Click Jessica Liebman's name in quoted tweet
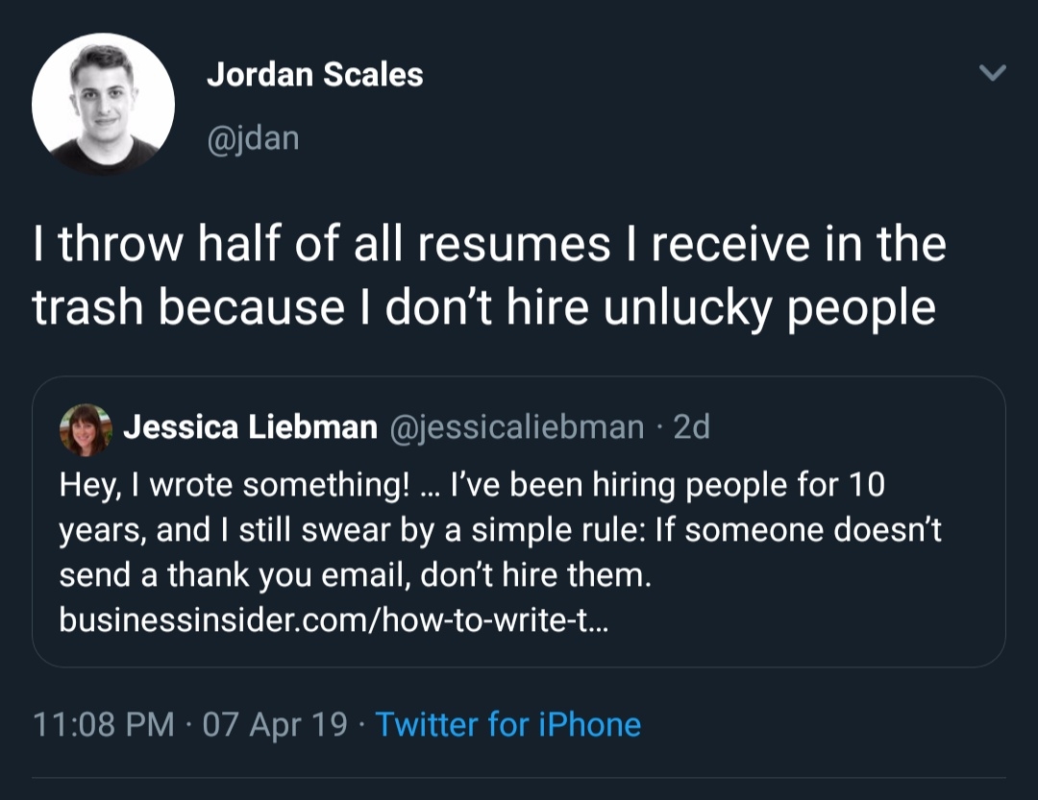This screenshot has height=800, width=1038. click(x=250, y=427)
